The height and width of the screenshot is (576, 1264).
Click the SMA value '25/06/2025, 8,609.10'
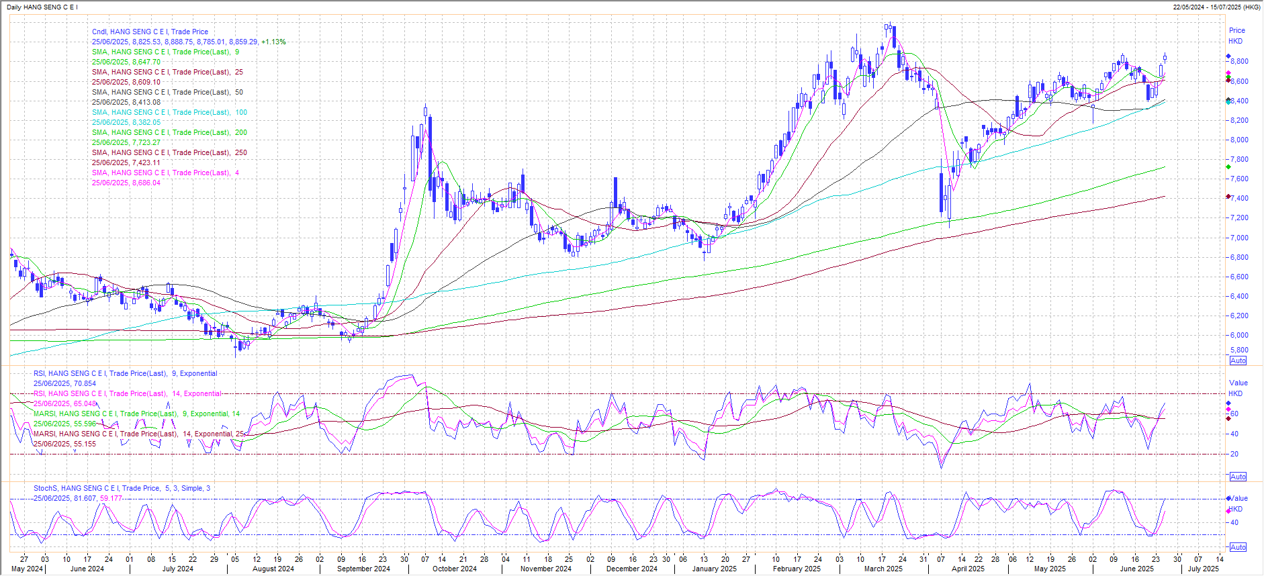click(x=126, y=82)
